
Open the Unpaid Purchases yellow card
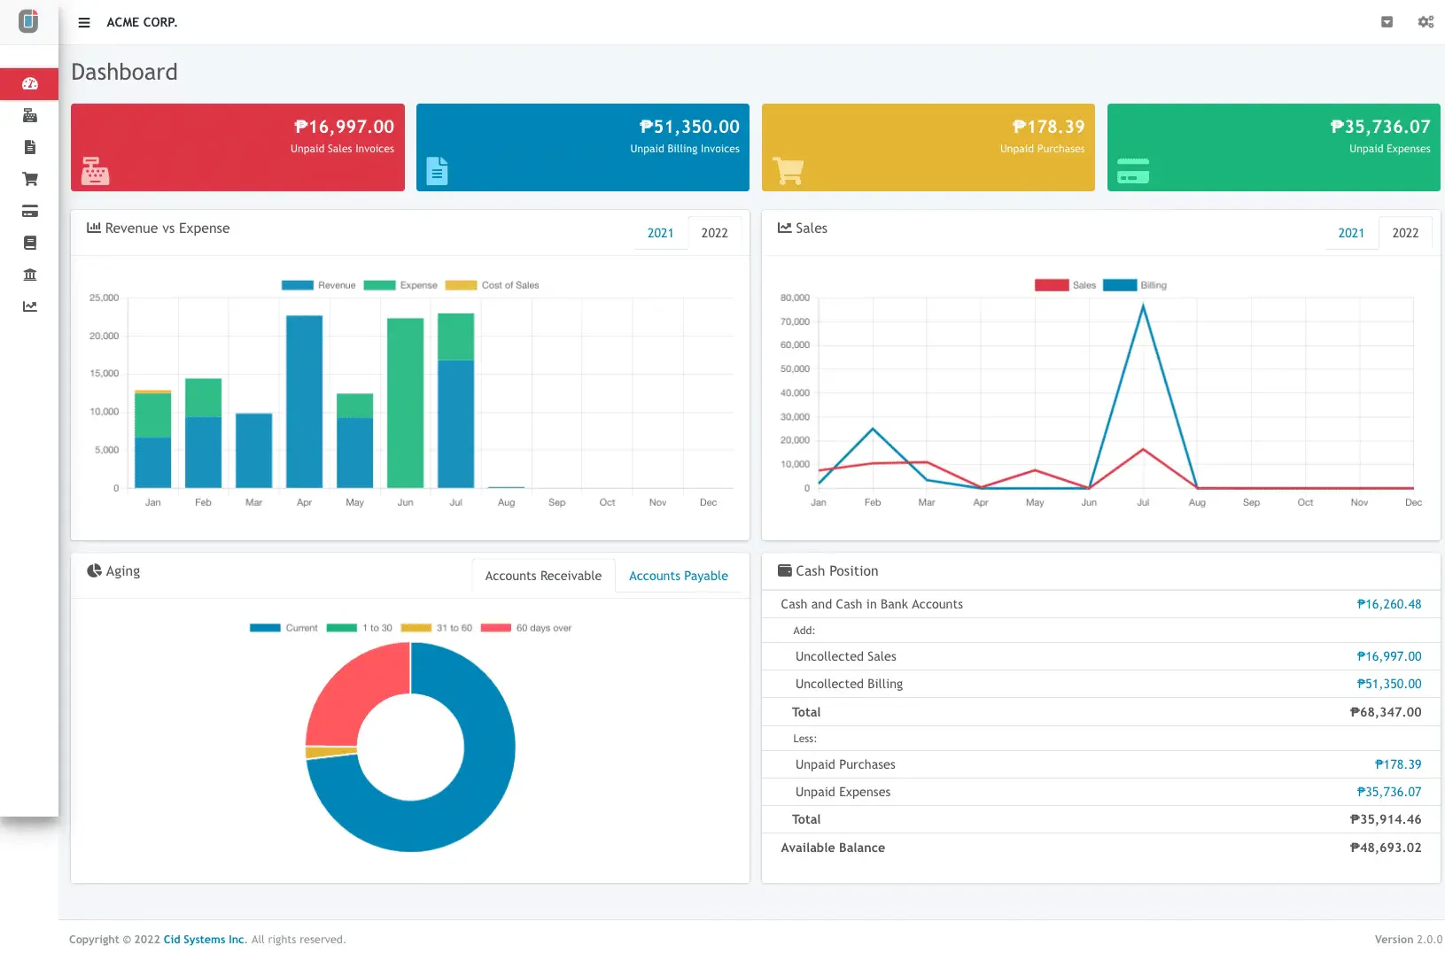928,147
